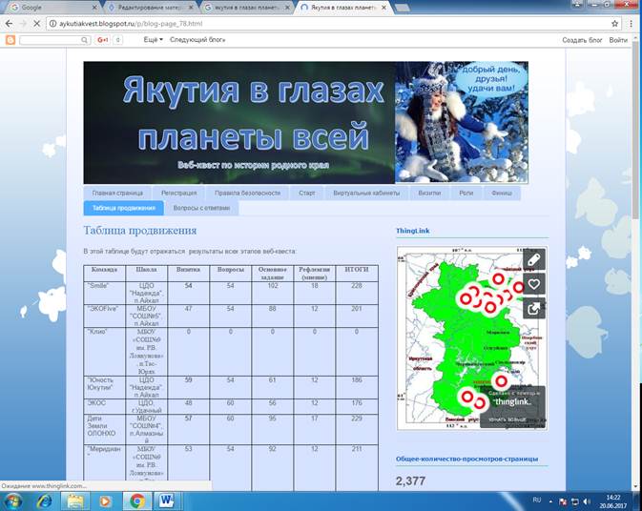Viewport: 642px width, 511px height.
Task: Click the share arrow icon on ThingLink map
Action: point(534,309)
